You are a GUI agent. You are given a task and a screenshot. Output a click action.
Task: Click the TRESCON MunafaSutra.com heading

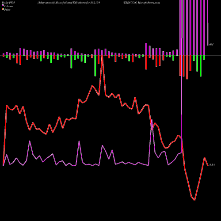coord(141,3)
